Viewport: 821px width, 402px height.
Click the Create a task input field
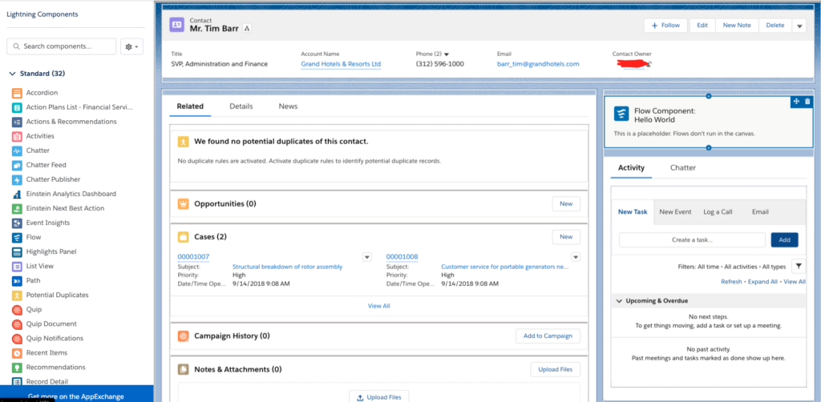pyautogui.click(x=692, y=240)
